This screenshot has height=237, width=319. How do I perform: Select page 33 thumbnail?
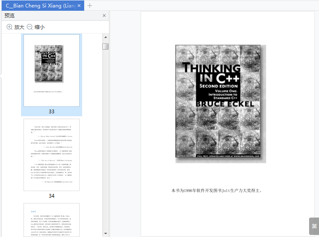click(x=52, y=70)
